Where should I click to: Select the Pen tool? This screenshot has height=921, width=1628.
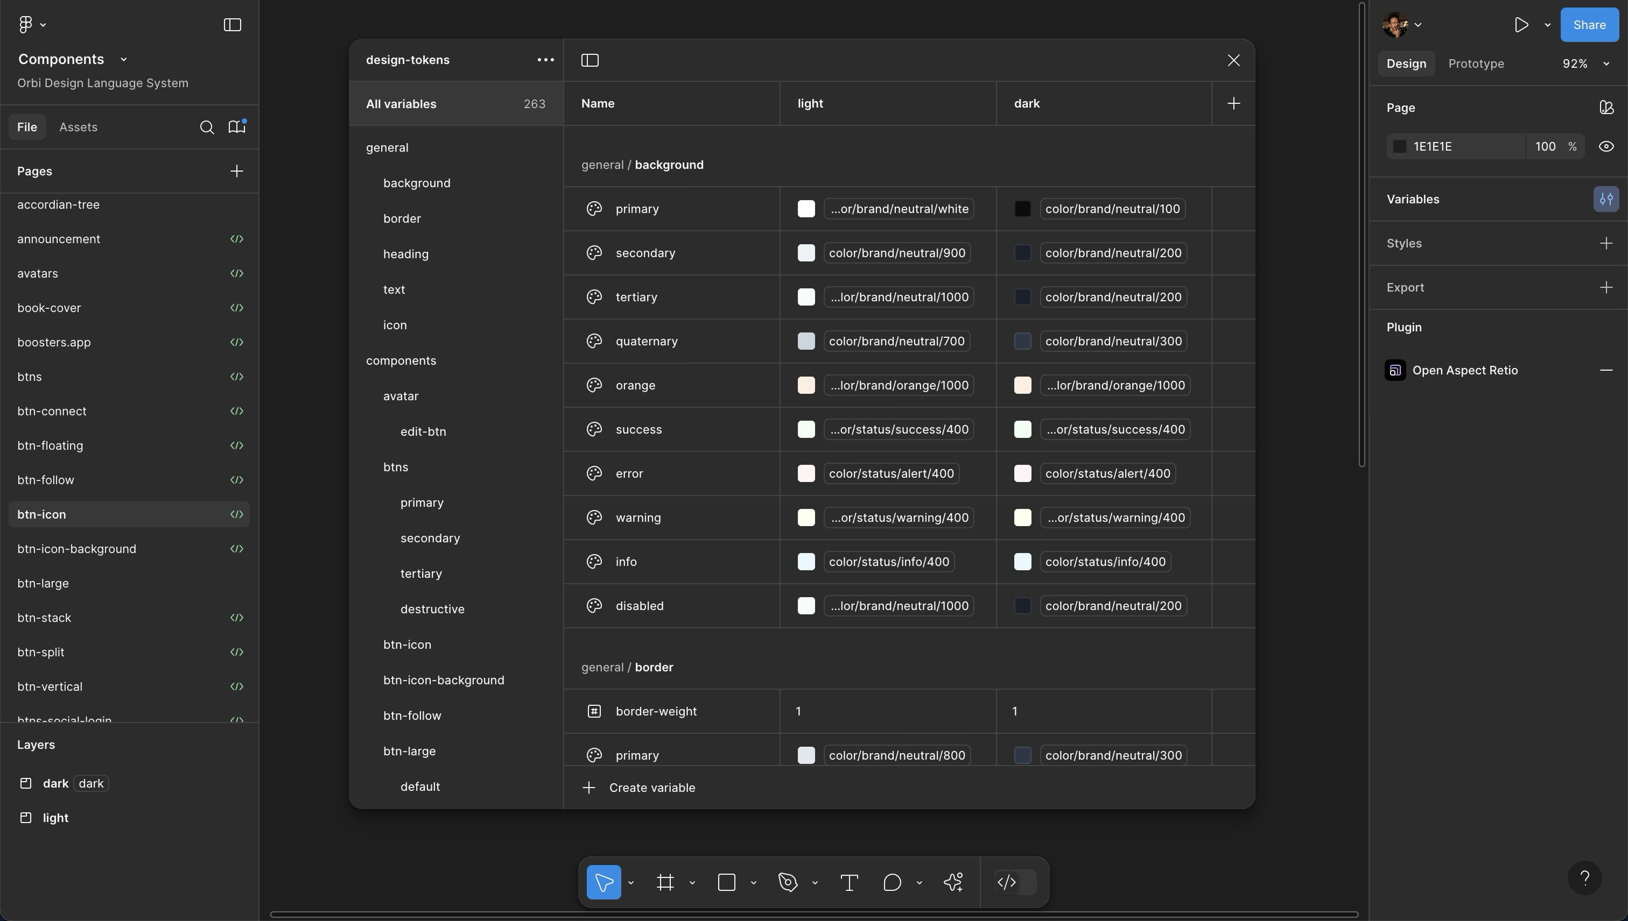click(x=788, y=882)
